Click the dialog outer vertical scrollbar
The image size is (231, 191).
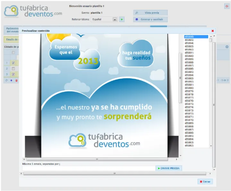coord(214,105)
